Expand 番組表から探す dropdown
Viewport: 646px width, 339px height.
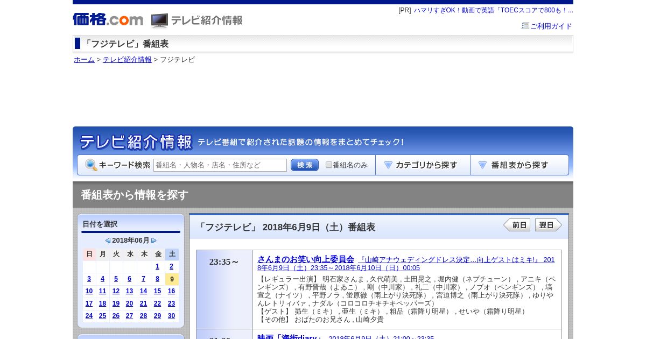tap(519, 165)
